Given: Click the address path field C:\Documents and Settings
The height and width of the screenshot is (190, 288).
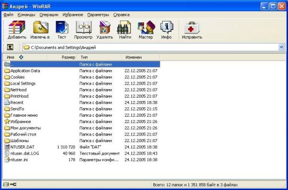Looking at the screenshot, I should [x=151, y=47].
